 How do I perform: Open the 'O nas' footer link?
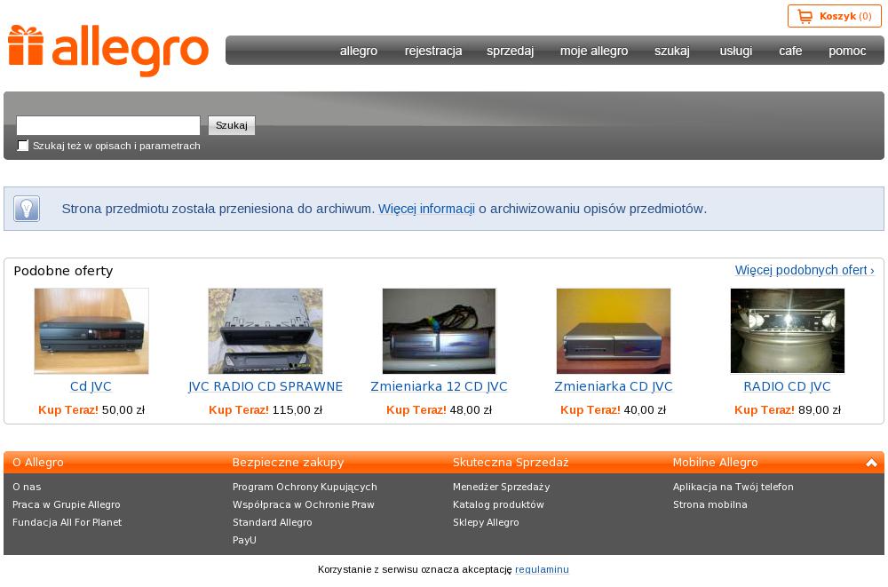click(27, 487)
